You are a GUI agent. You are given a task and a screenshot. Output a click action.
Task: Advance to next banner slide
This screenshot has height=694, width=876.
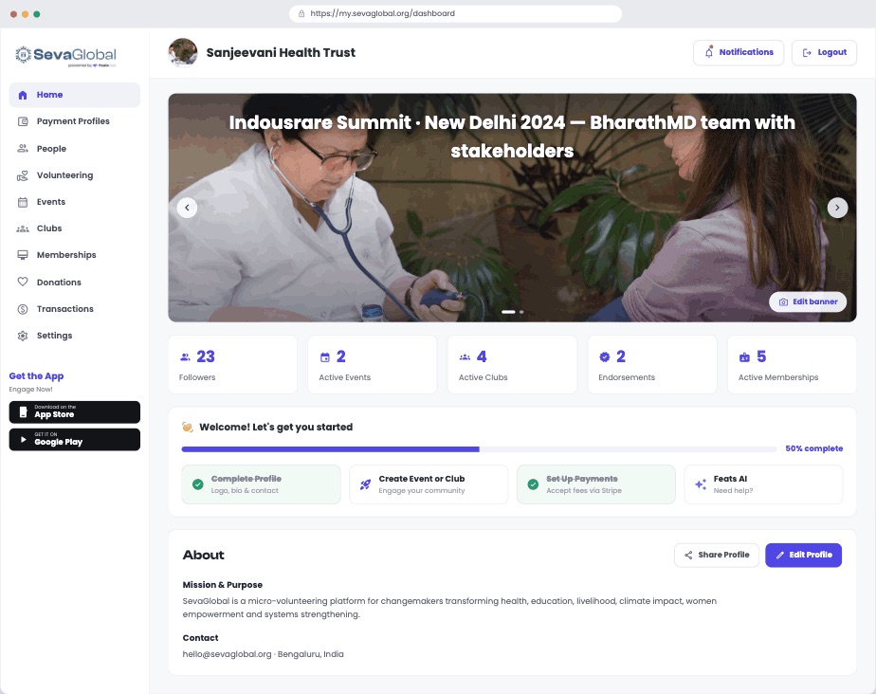(837, 208)
